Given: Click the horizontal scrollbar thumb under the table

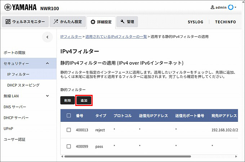Looking at the screenshot, I should 128,156.
